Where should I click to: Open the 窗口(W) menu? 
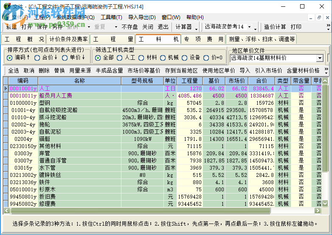[171, 17]
